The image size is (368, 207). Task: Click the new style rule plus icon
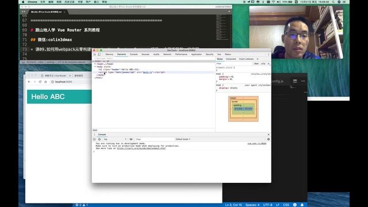pyautogui.click(x=269, y=64)
